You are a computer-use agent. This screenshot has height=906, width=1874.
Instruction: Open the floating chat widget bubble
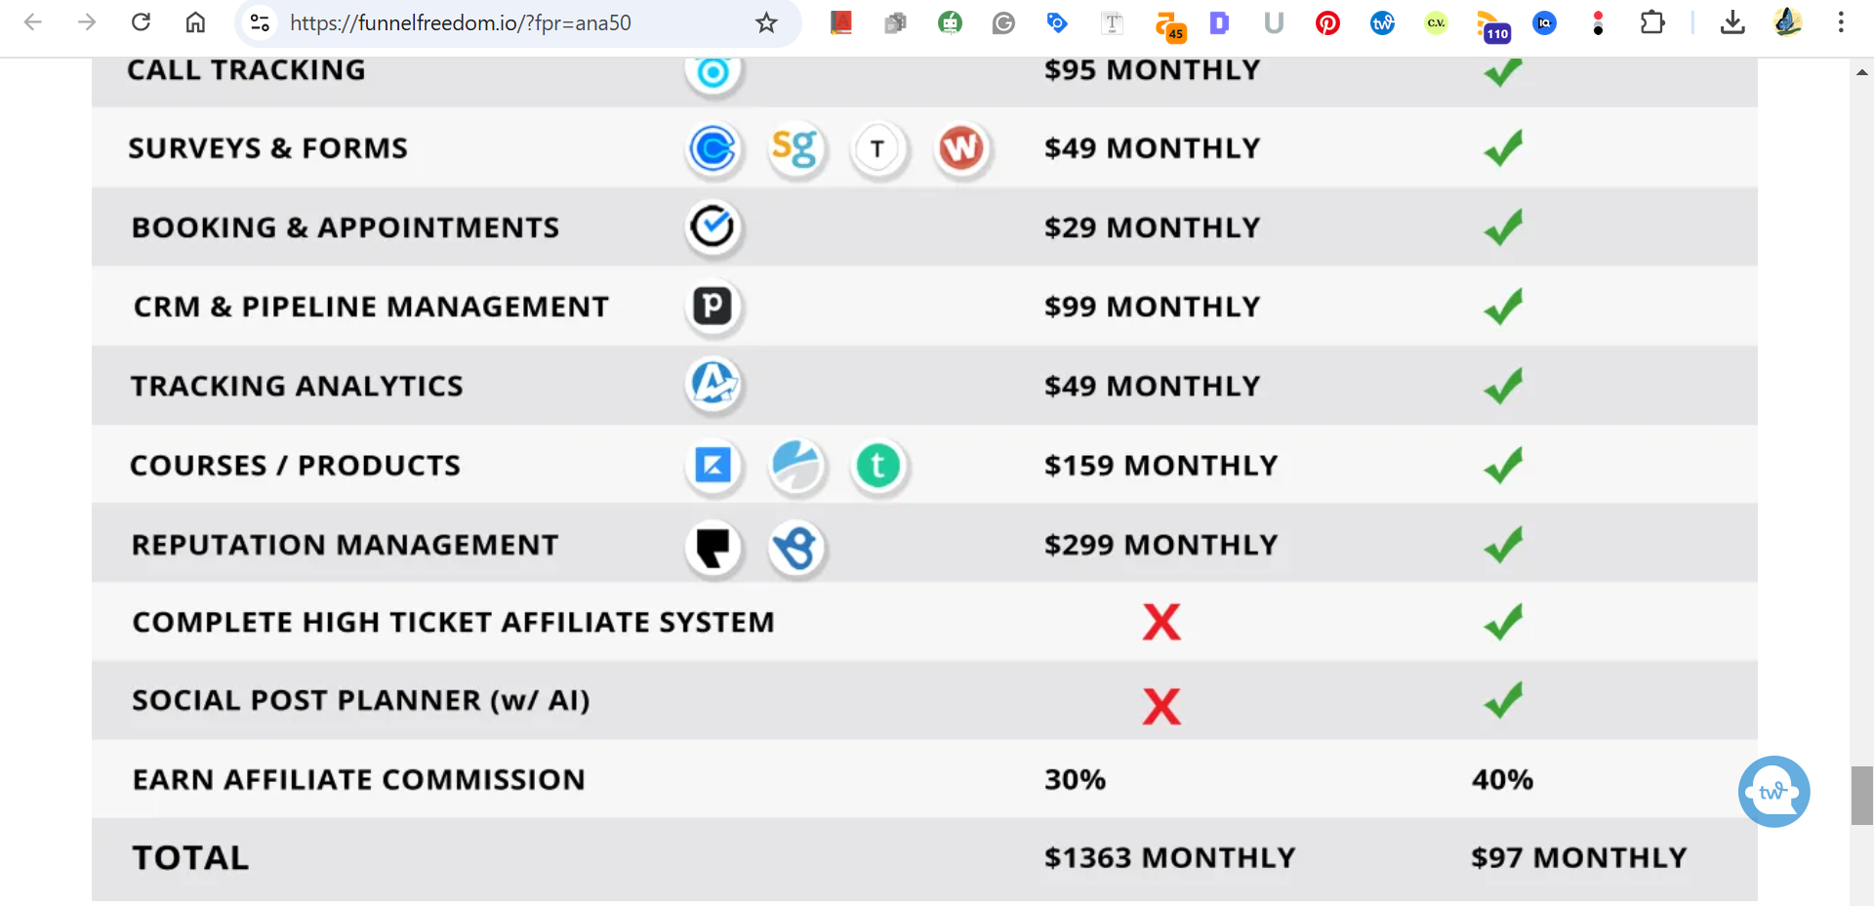pyautogui.click(x=1773, y=792)
